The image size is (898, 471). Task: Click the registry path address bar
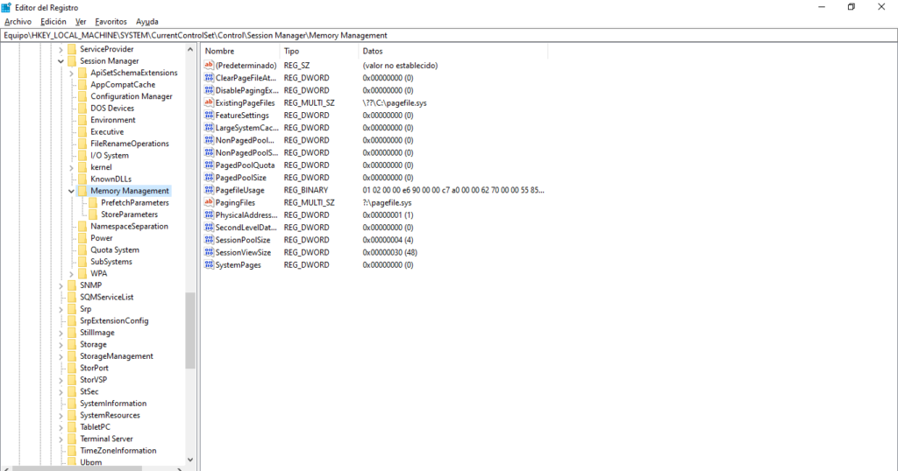(438, 35)
